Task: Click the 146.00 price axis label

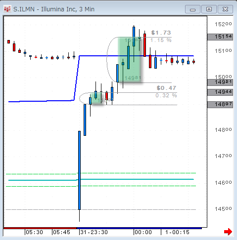Action: [x=223, y=183]
